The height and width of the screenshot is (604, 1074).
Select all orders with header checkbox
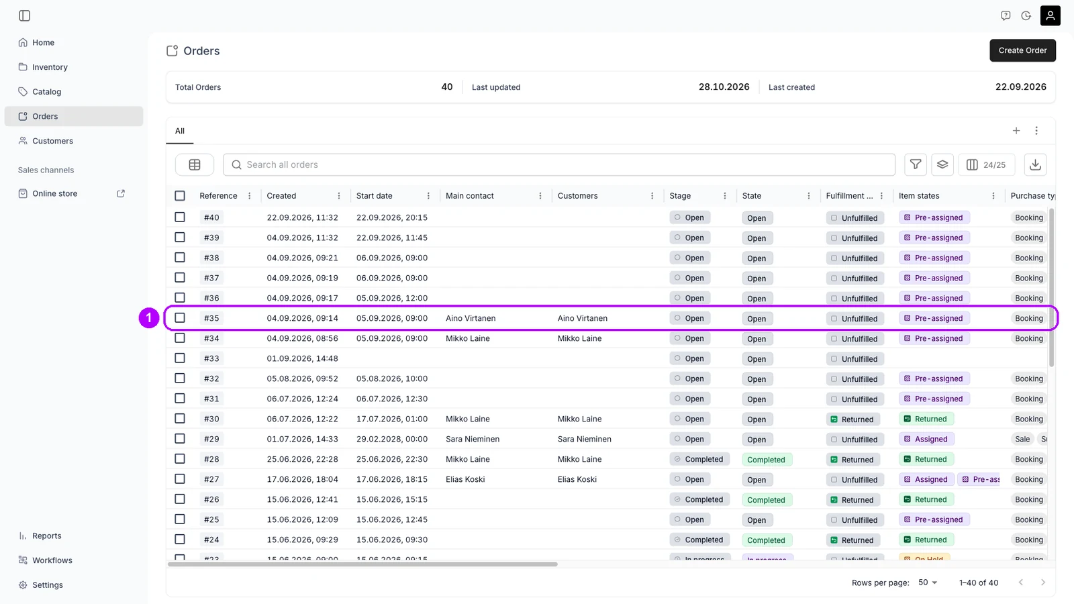tap(180, 196)
